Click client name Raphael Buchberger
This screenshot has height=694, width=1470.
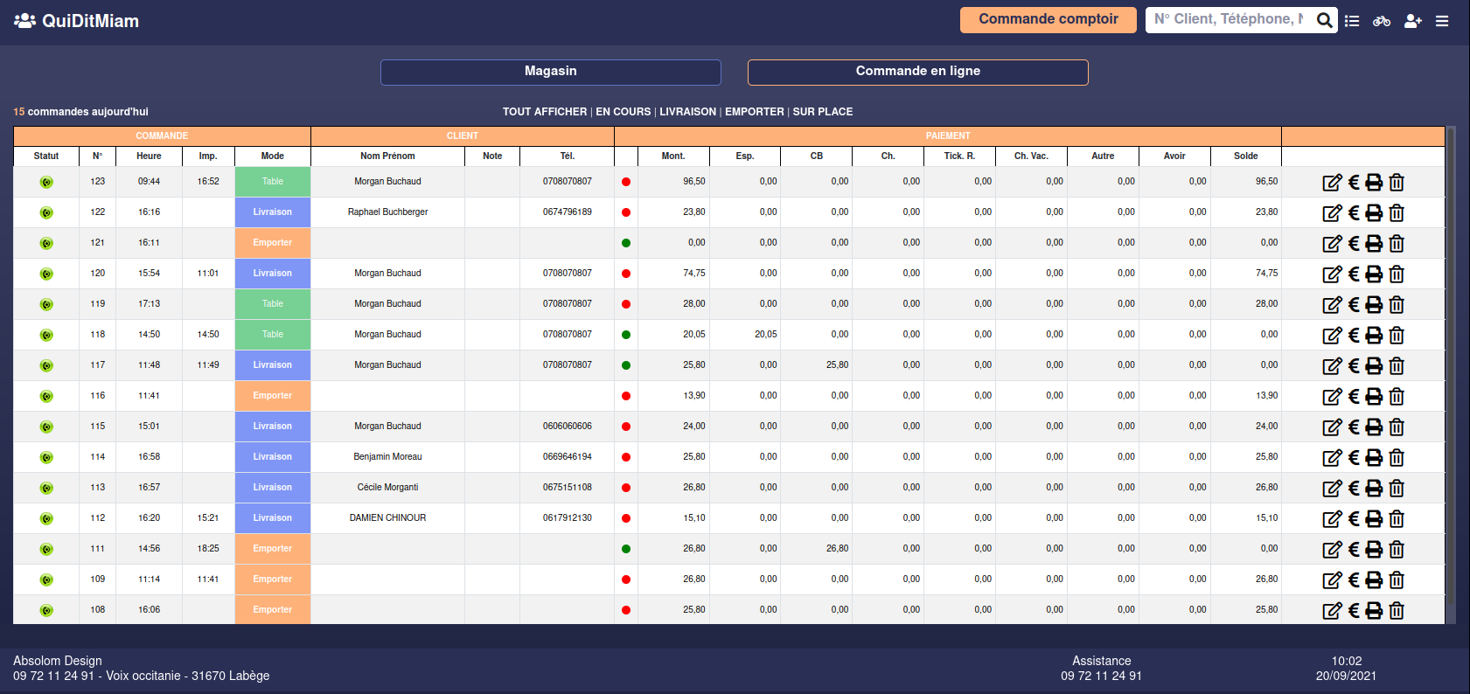(x=387, y=212)
